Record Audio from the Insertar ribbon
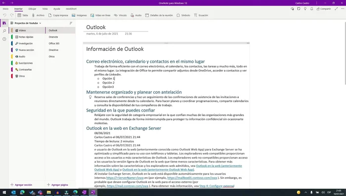Screen dimensions: 346x196 tap(136, 15)
